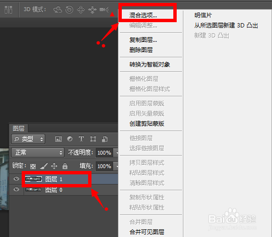Select 创建剪贴蒙版 in menu

point(147,124)
